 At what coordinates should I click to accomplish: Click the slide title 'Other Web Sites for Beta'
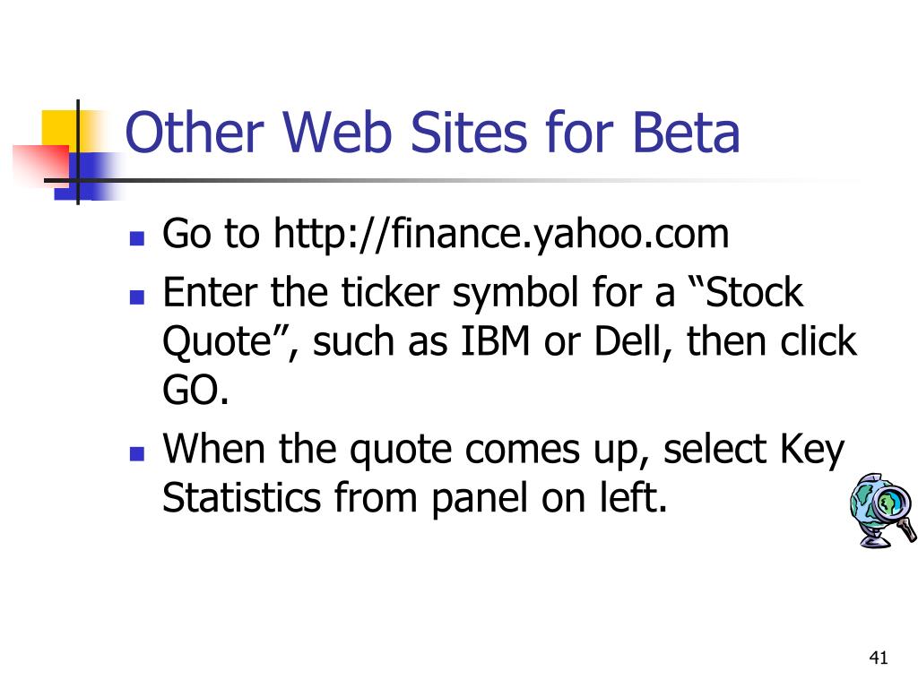point(432,133)
